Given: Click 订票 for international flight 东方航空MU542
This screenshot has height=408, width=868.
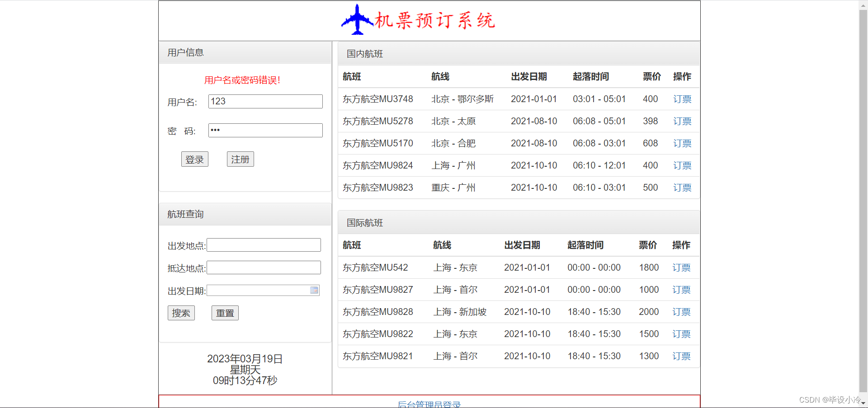Looking at the screenshot, I should [681, 267].
